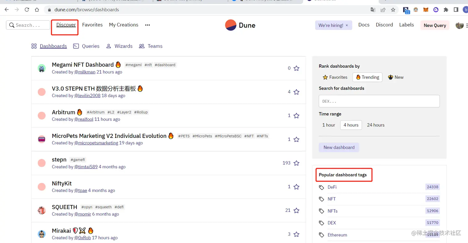The image size is (468, 243).
Task: Star the stepn dashboard
Action: click(x=297, y=163)
